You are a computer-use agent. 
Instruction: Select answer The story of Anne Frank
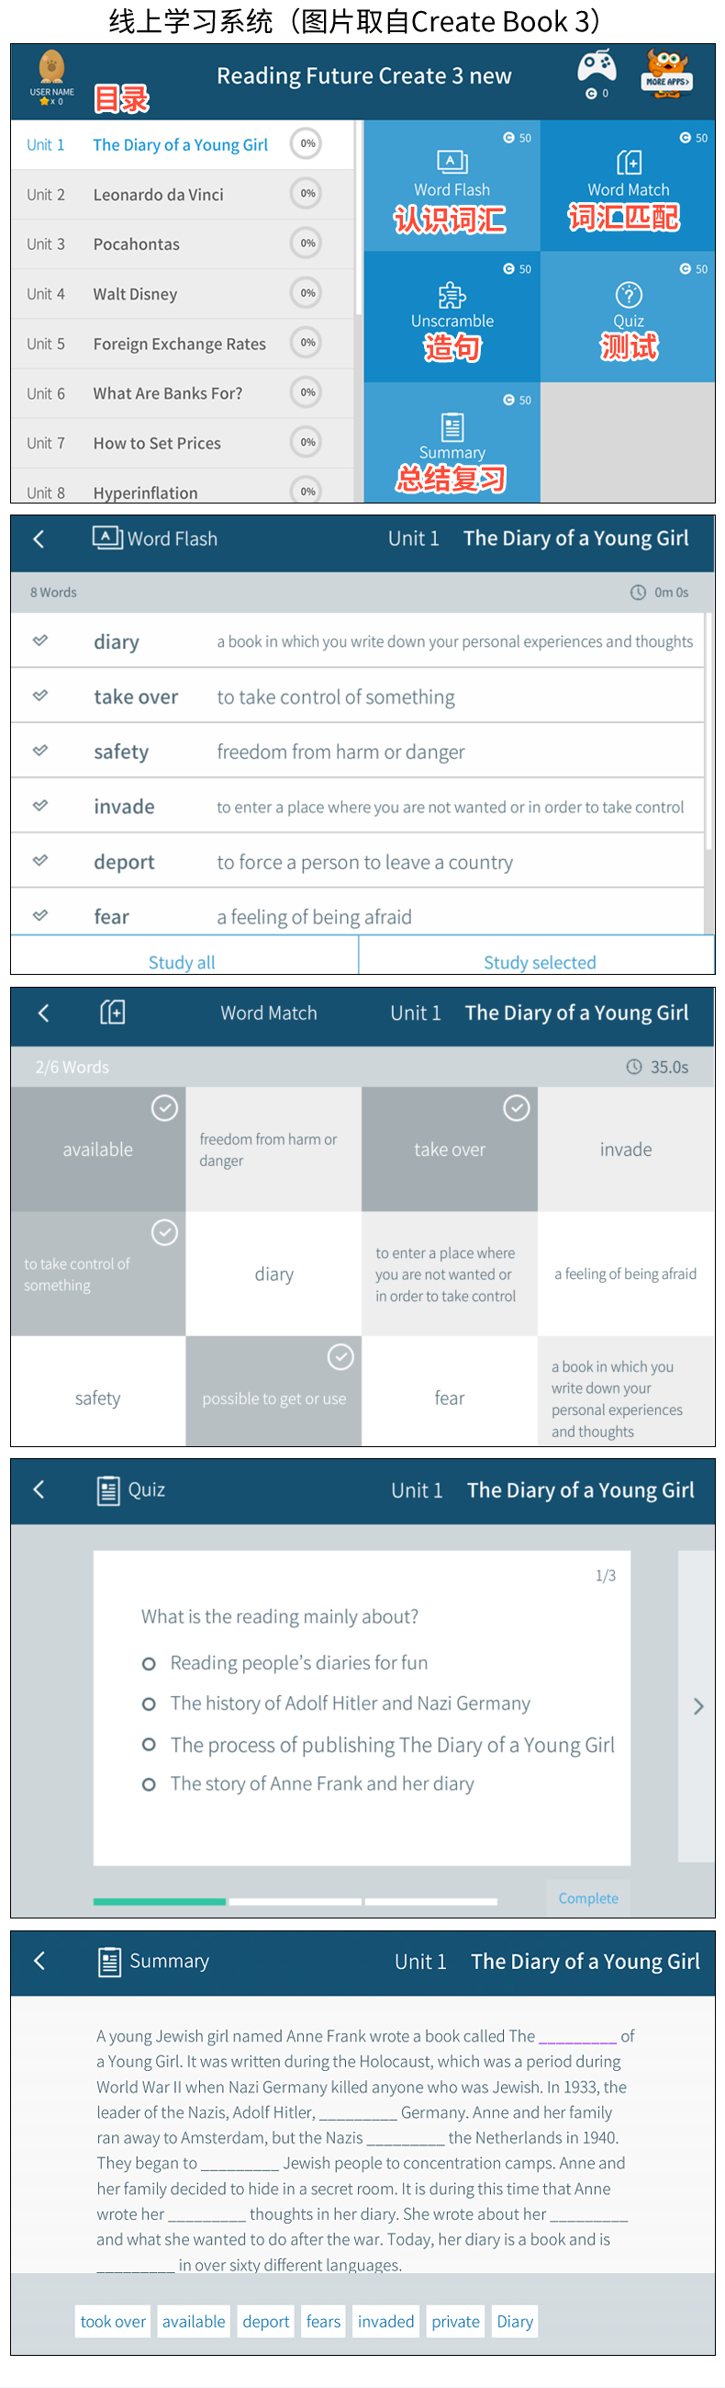[149, 1783]
